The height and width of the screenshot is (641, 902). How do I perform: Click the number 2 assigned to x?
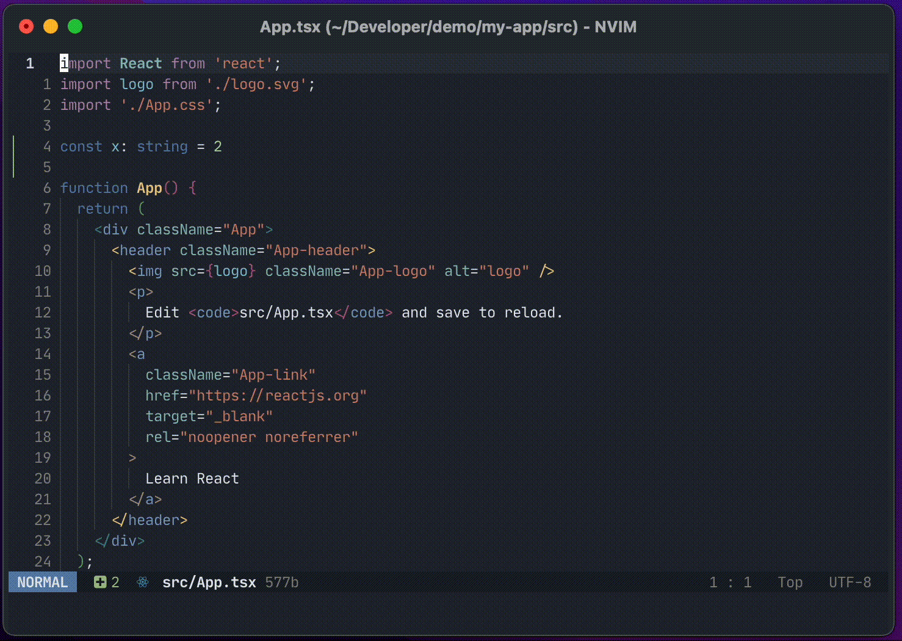tap(218, 147)
